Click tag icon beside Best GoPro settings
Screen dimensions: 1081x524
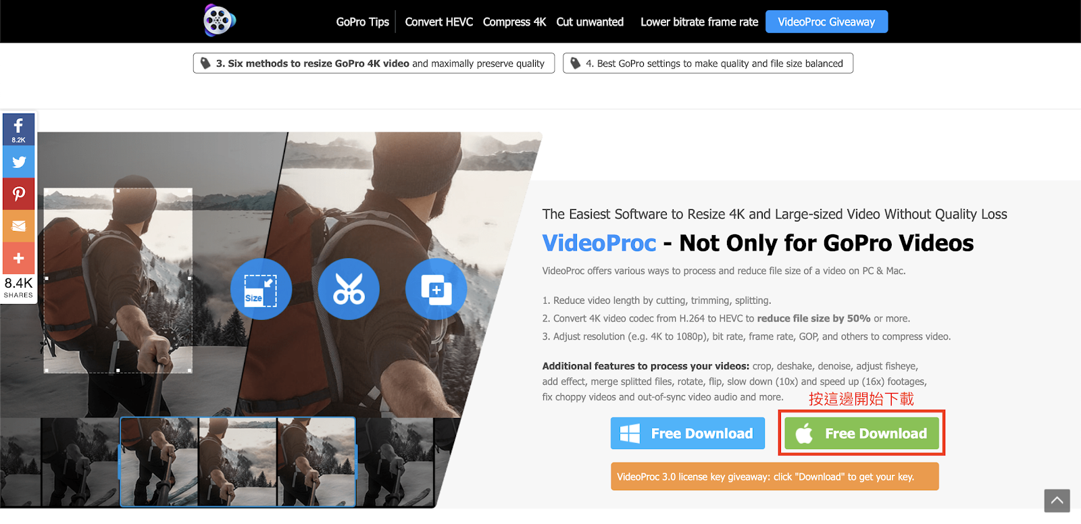(576, 63)
